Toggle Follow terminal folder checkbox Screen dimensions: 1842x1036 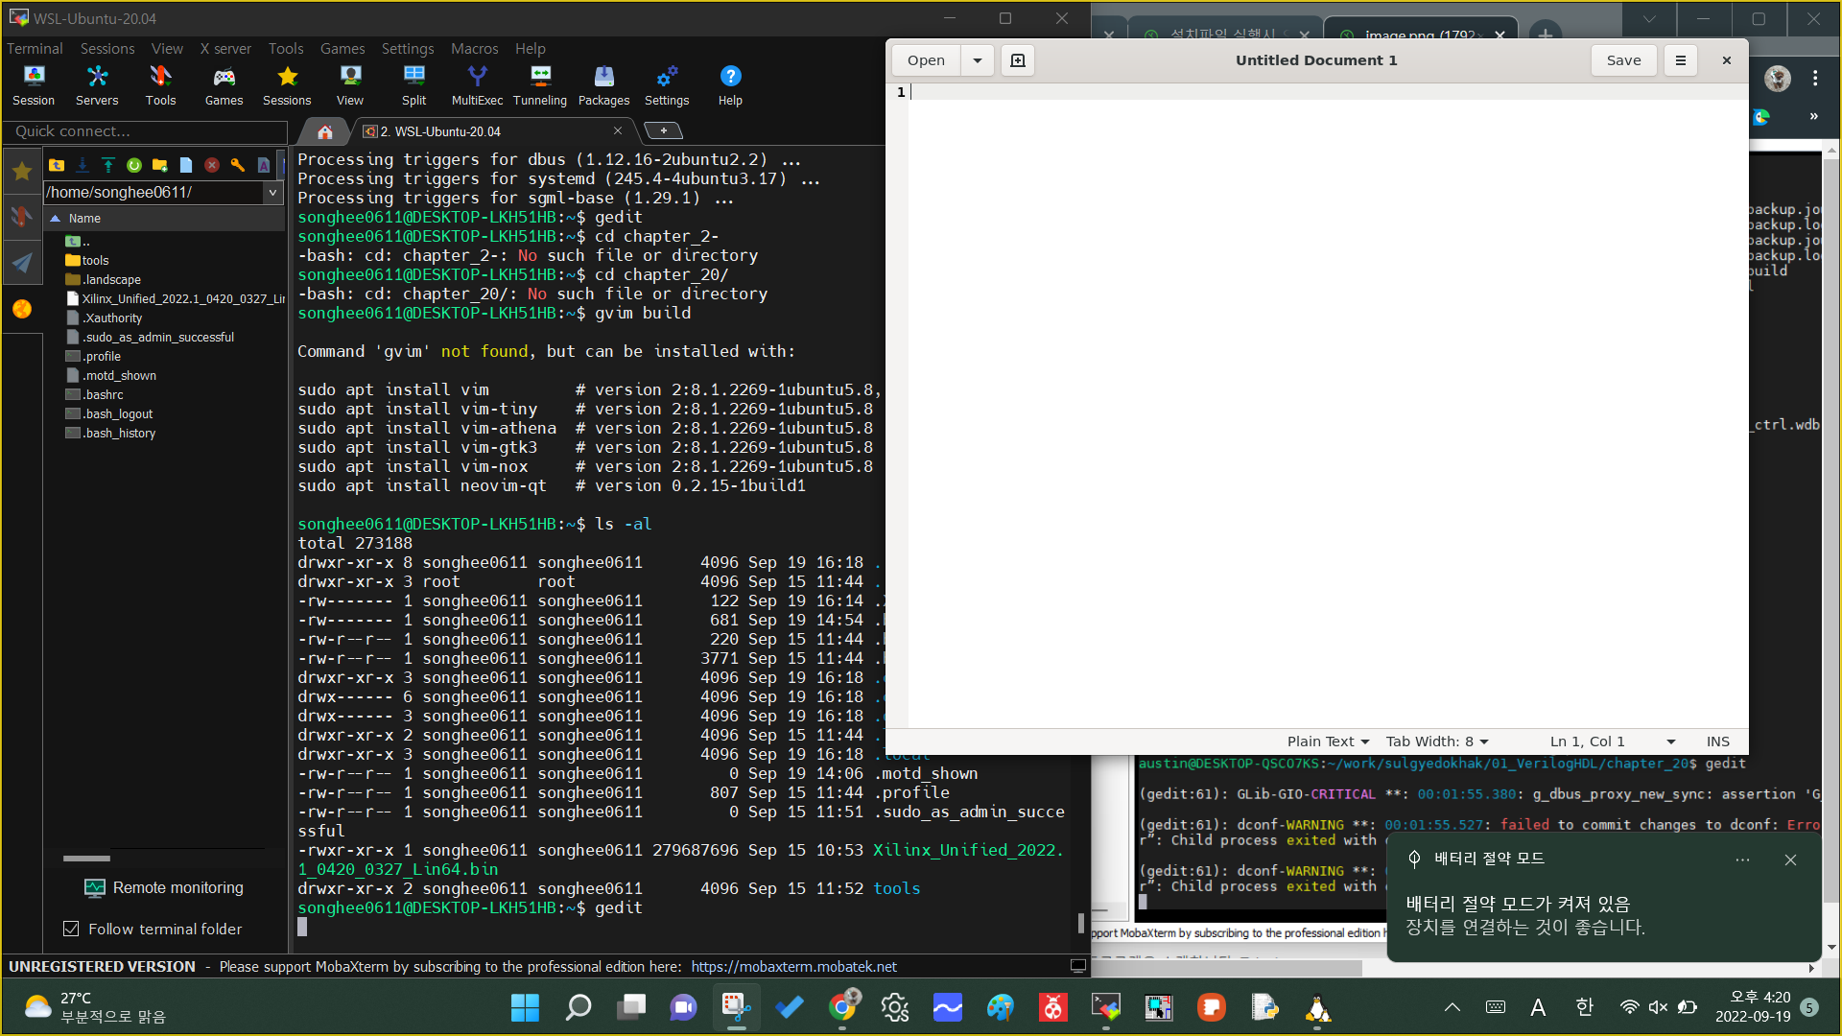pyautogui.click(x=70, y=929)
